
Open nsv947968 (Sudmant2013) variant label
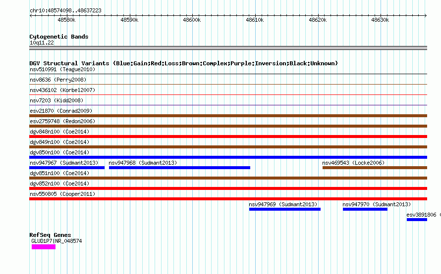click(143, 163)
